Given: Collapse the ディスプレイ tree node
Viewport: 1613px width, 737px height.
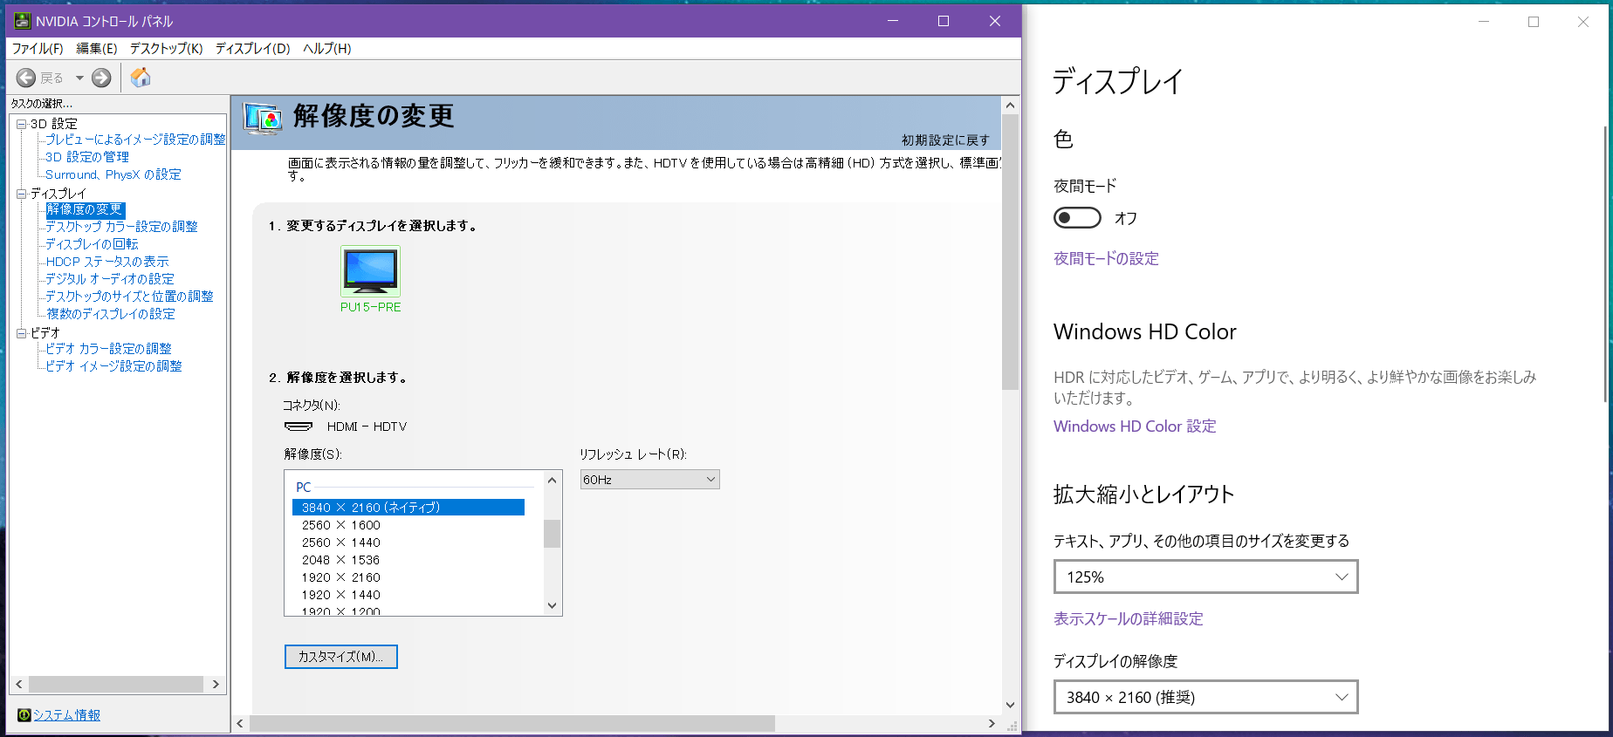Looking at the screenshot, I should [22, 194].
